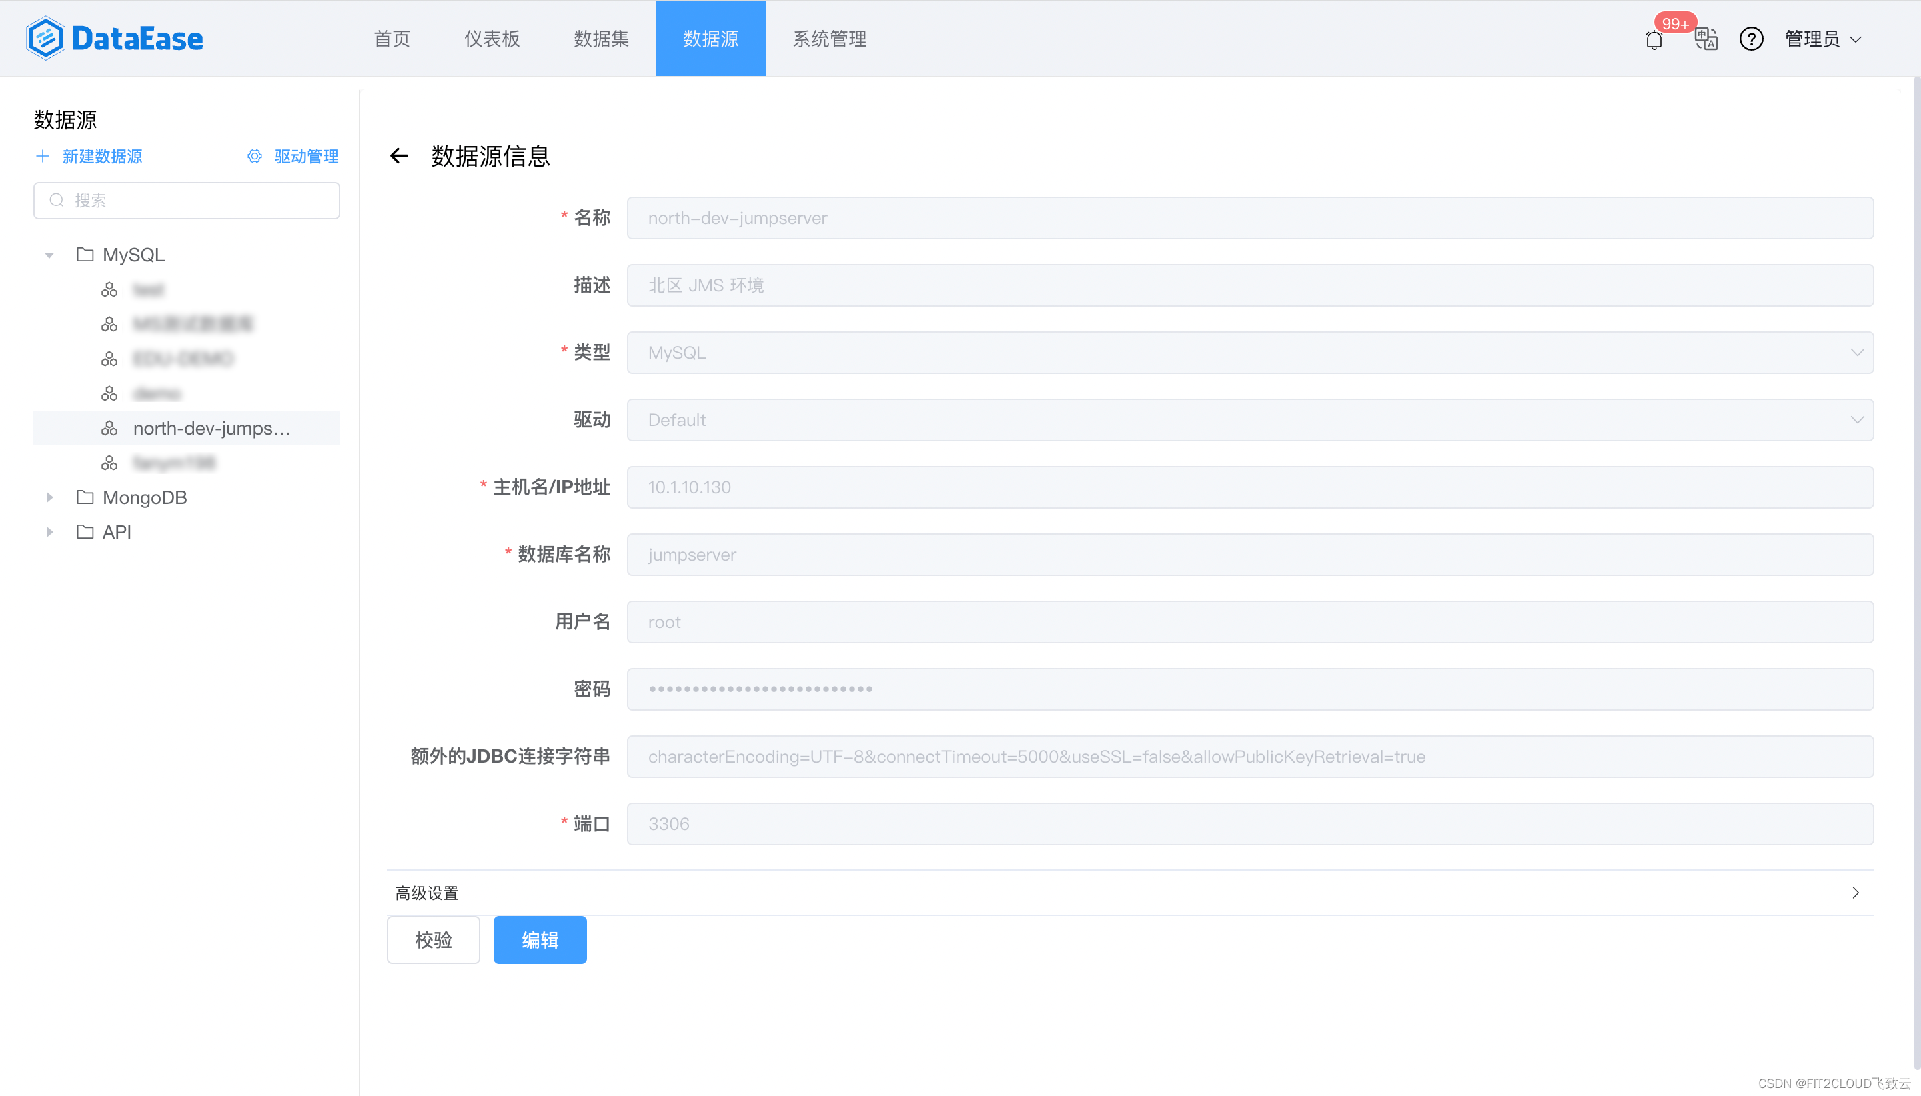
Task: Click the MySQL folder icon
Action: pos(85,255)
